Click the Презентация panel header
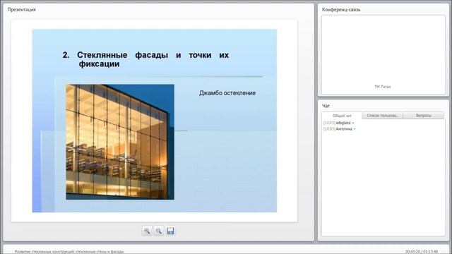 (x=21, y=9)
